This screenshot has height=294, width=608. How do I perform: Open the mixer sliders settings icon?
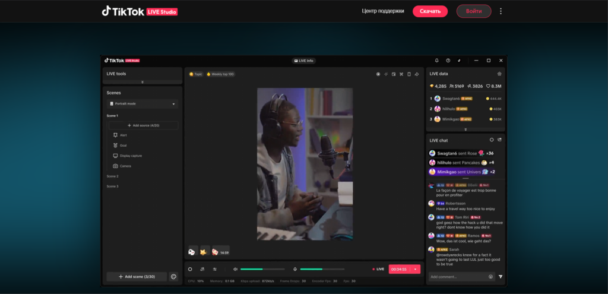click(x=214, y=269)
